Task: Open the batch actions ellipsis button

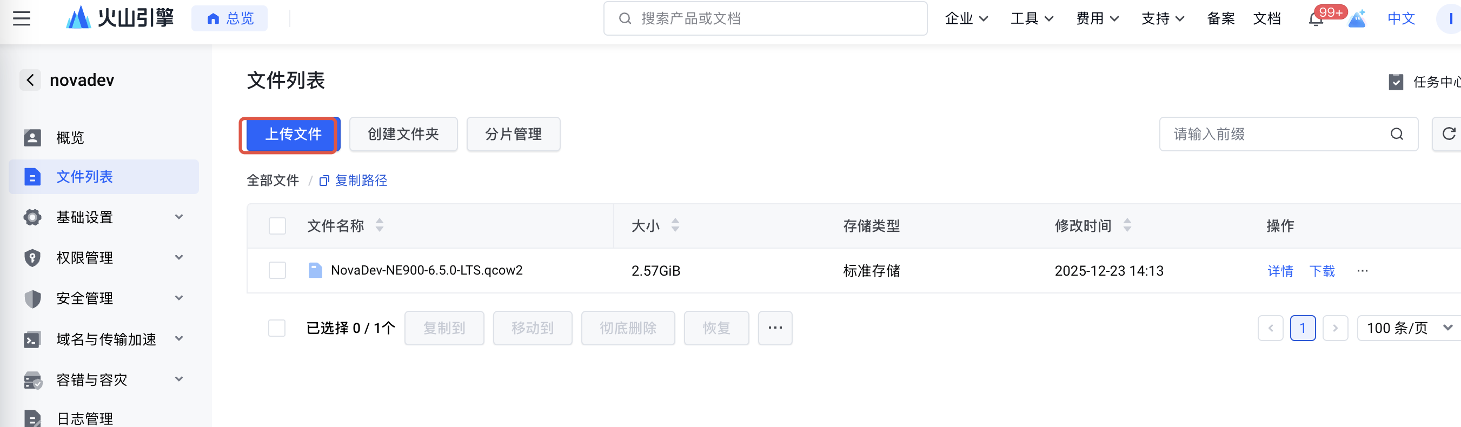Action: [x=775, y=328]
